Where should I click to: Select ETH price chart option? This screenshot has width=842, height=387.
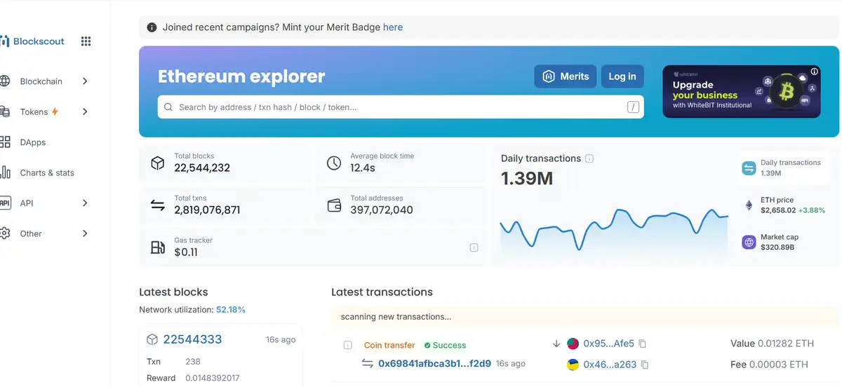pyautogui.click(x=785, y=205)
